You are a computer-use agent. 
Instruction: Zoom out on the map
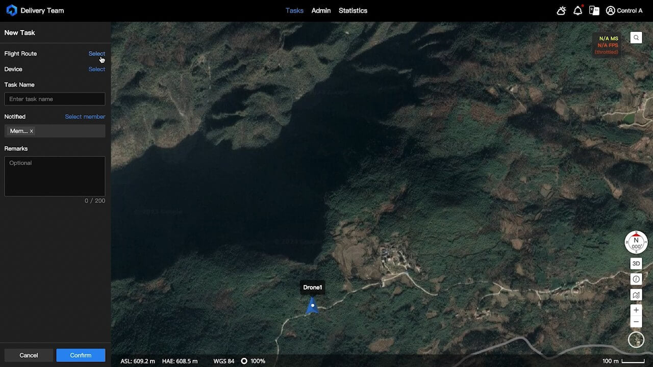tap(636, 322)
